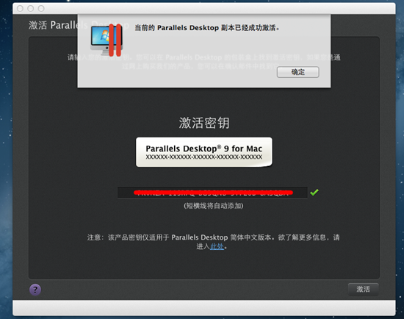Viewport: 404px width, 319px height.
Task: Open the purple help question mark button
Action: coord(35,290)
